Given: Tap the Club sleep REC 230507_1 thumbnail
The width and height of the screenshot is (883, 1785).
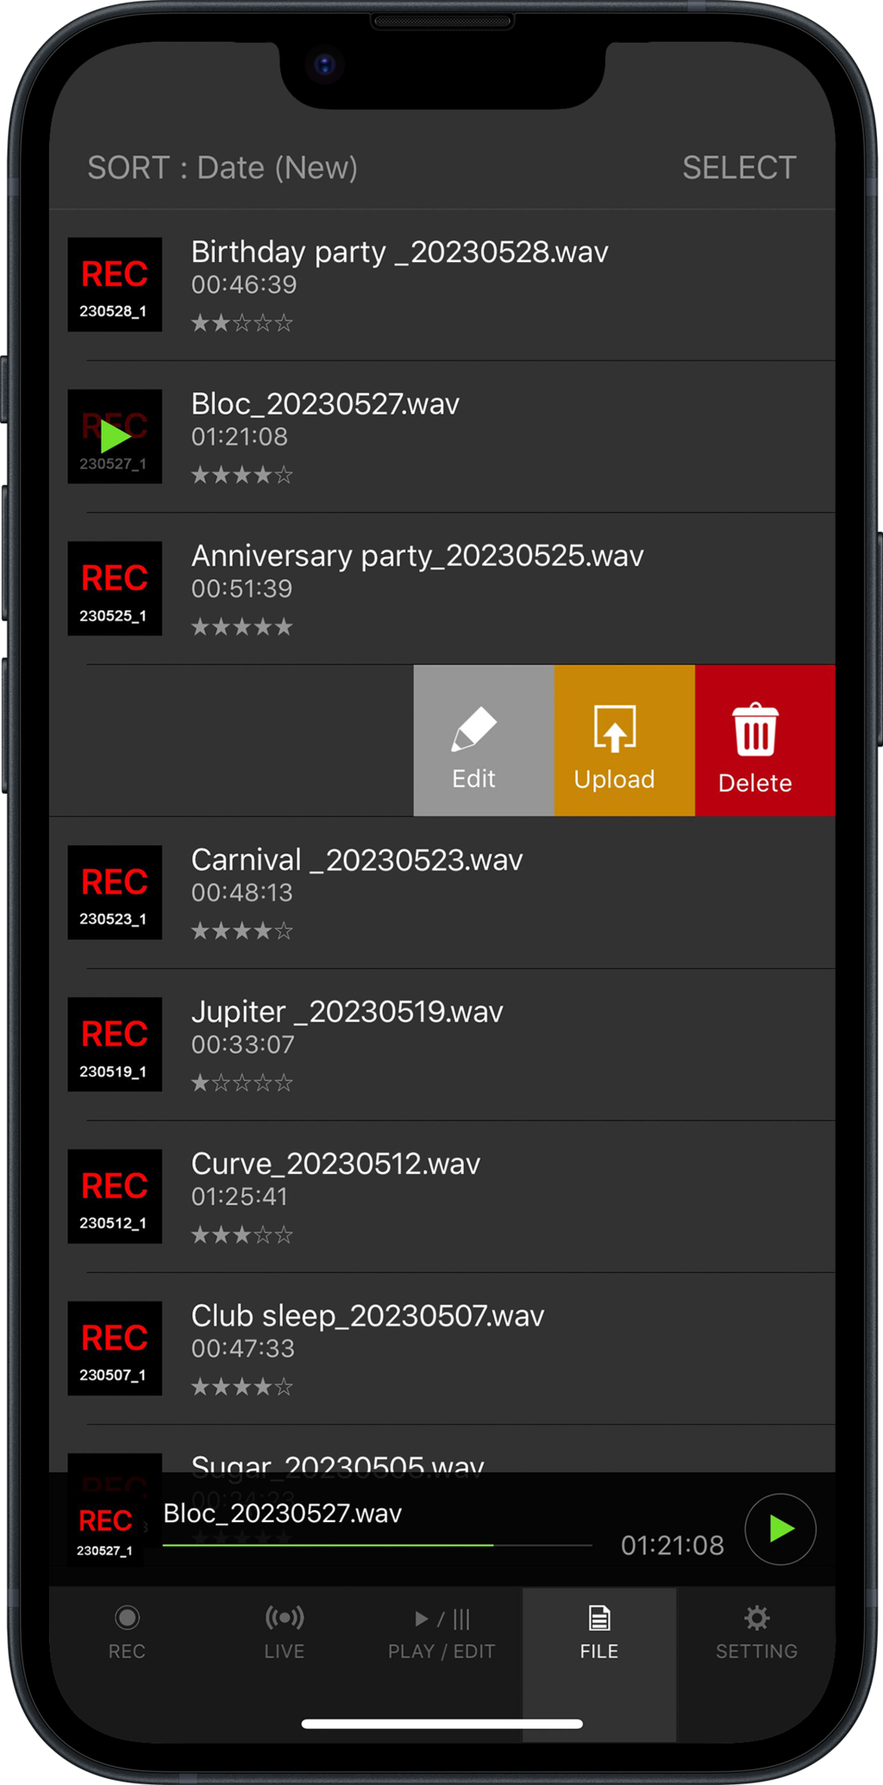Looking at the screenshot, I should (x=115, y=1348).
